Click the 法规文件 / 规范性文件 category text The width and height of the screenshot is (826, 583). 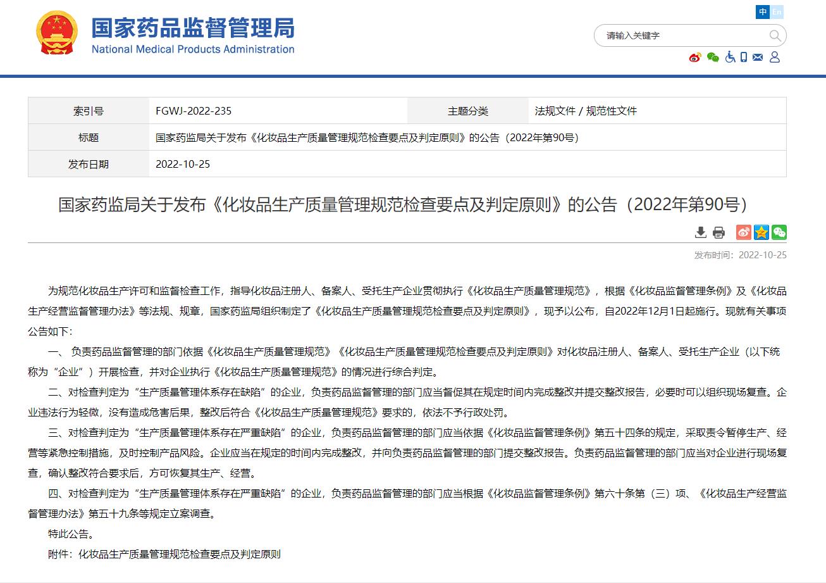pos(586,111)
